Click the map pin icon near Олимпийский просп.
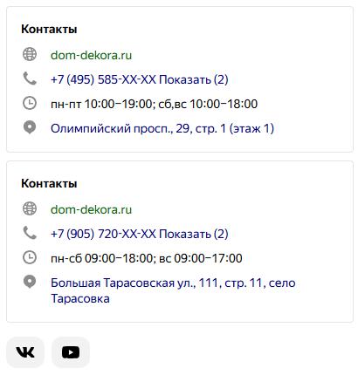 point(30,127)
